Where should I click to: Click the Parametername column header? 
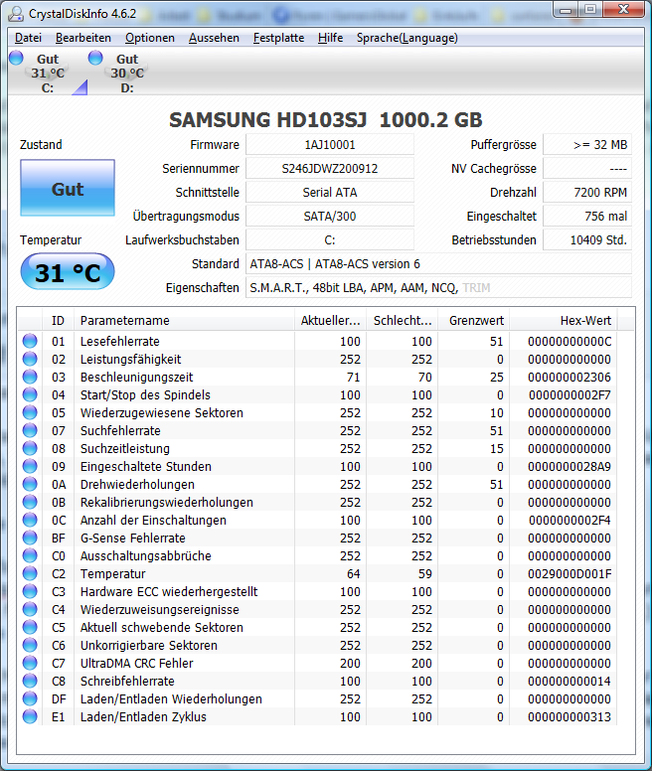(184, 321)
